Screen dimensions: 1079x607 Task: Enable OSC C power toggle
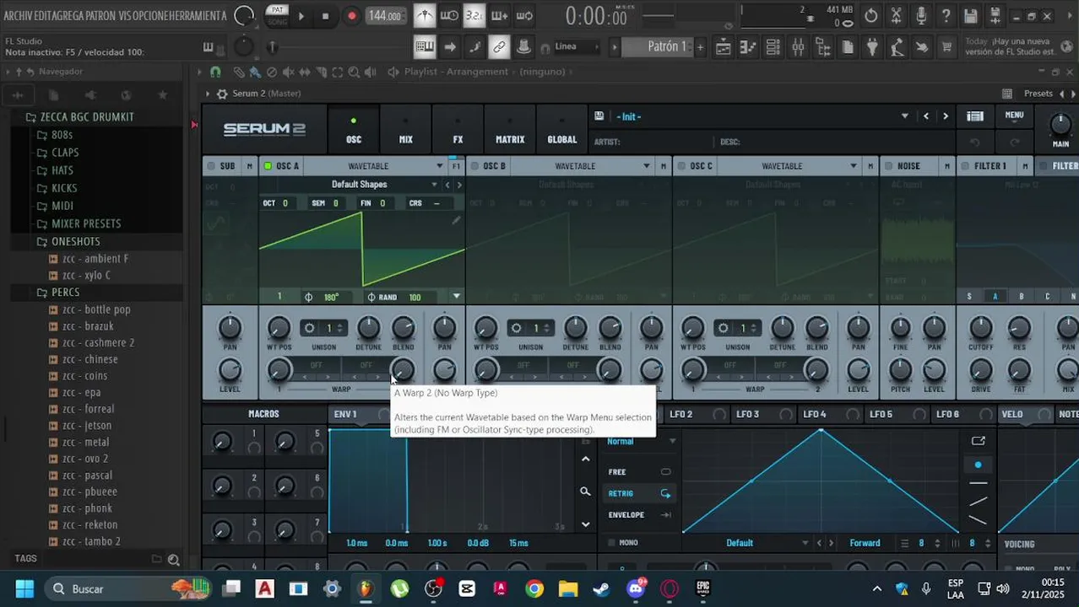tap(681, 166)
